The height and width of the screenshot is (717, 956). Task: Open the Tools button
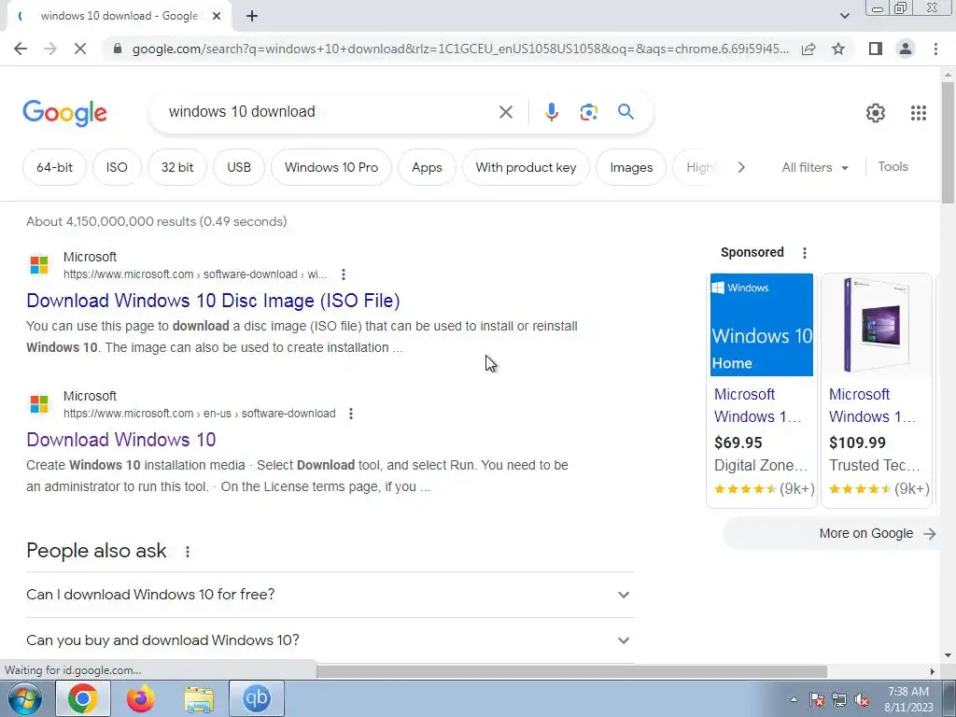[893, 166]
